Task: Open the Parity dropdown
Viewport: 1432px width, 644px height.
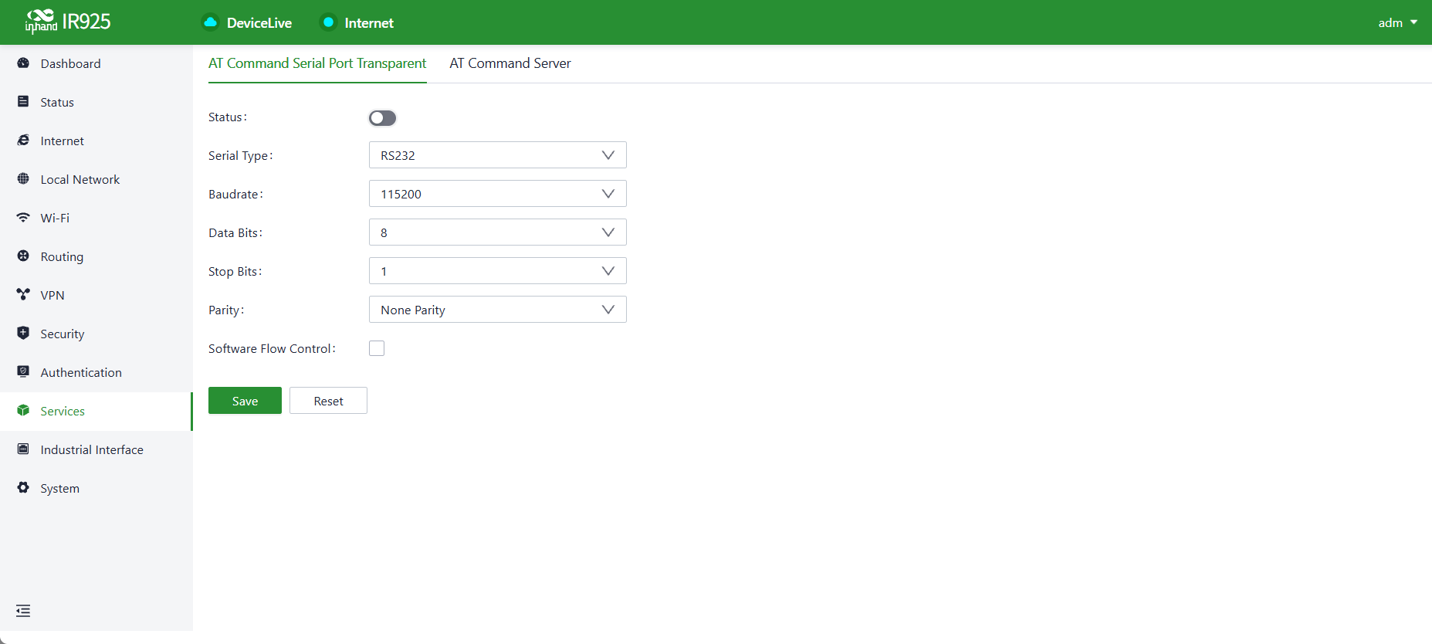Action: 498,310
